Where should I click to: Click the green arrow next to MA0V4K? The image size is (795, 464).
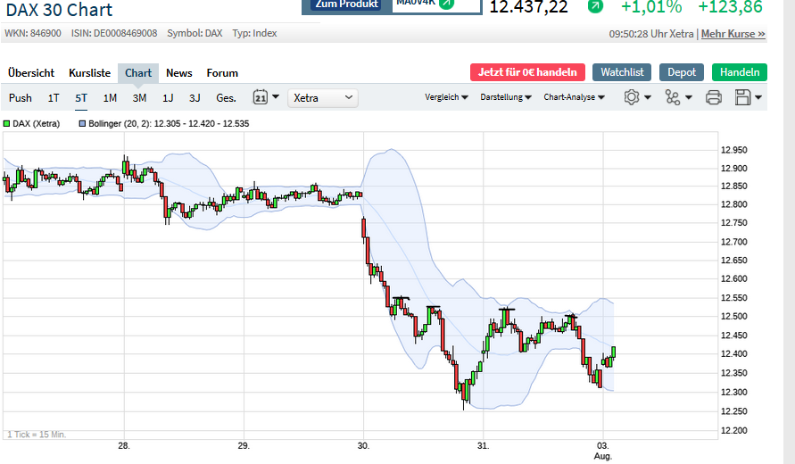click(x=446, y=4)
